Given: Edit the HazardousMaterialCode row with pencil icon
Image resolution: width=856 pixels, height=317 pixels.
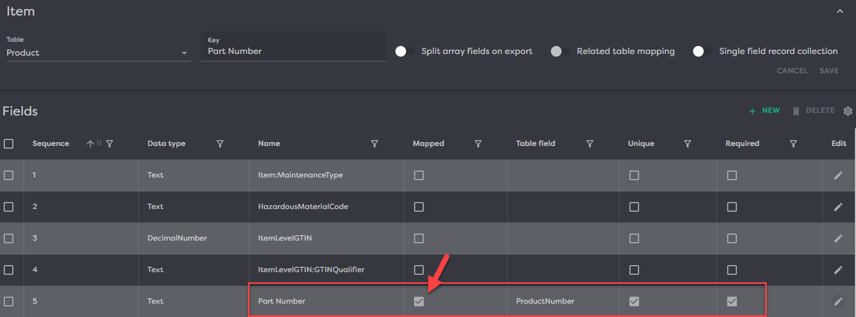Looking at the screenshot, I should pyautogui.click(x=838, y=207).
